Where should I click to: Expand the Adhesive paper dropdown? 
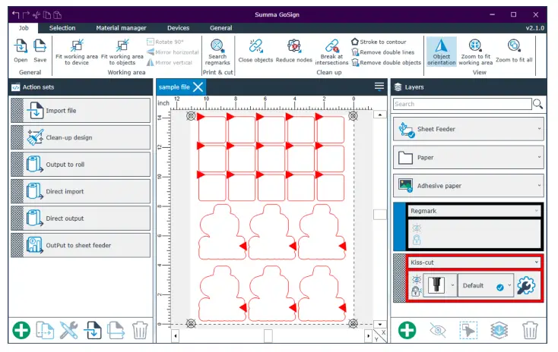click(x=468, y=185)
